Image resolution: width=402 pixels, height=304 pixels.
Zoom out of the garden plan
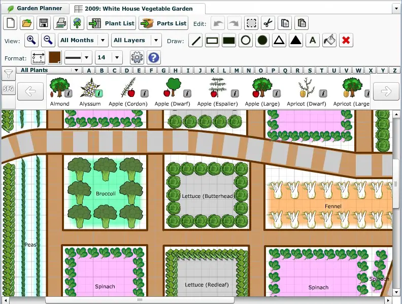(48, 40)
